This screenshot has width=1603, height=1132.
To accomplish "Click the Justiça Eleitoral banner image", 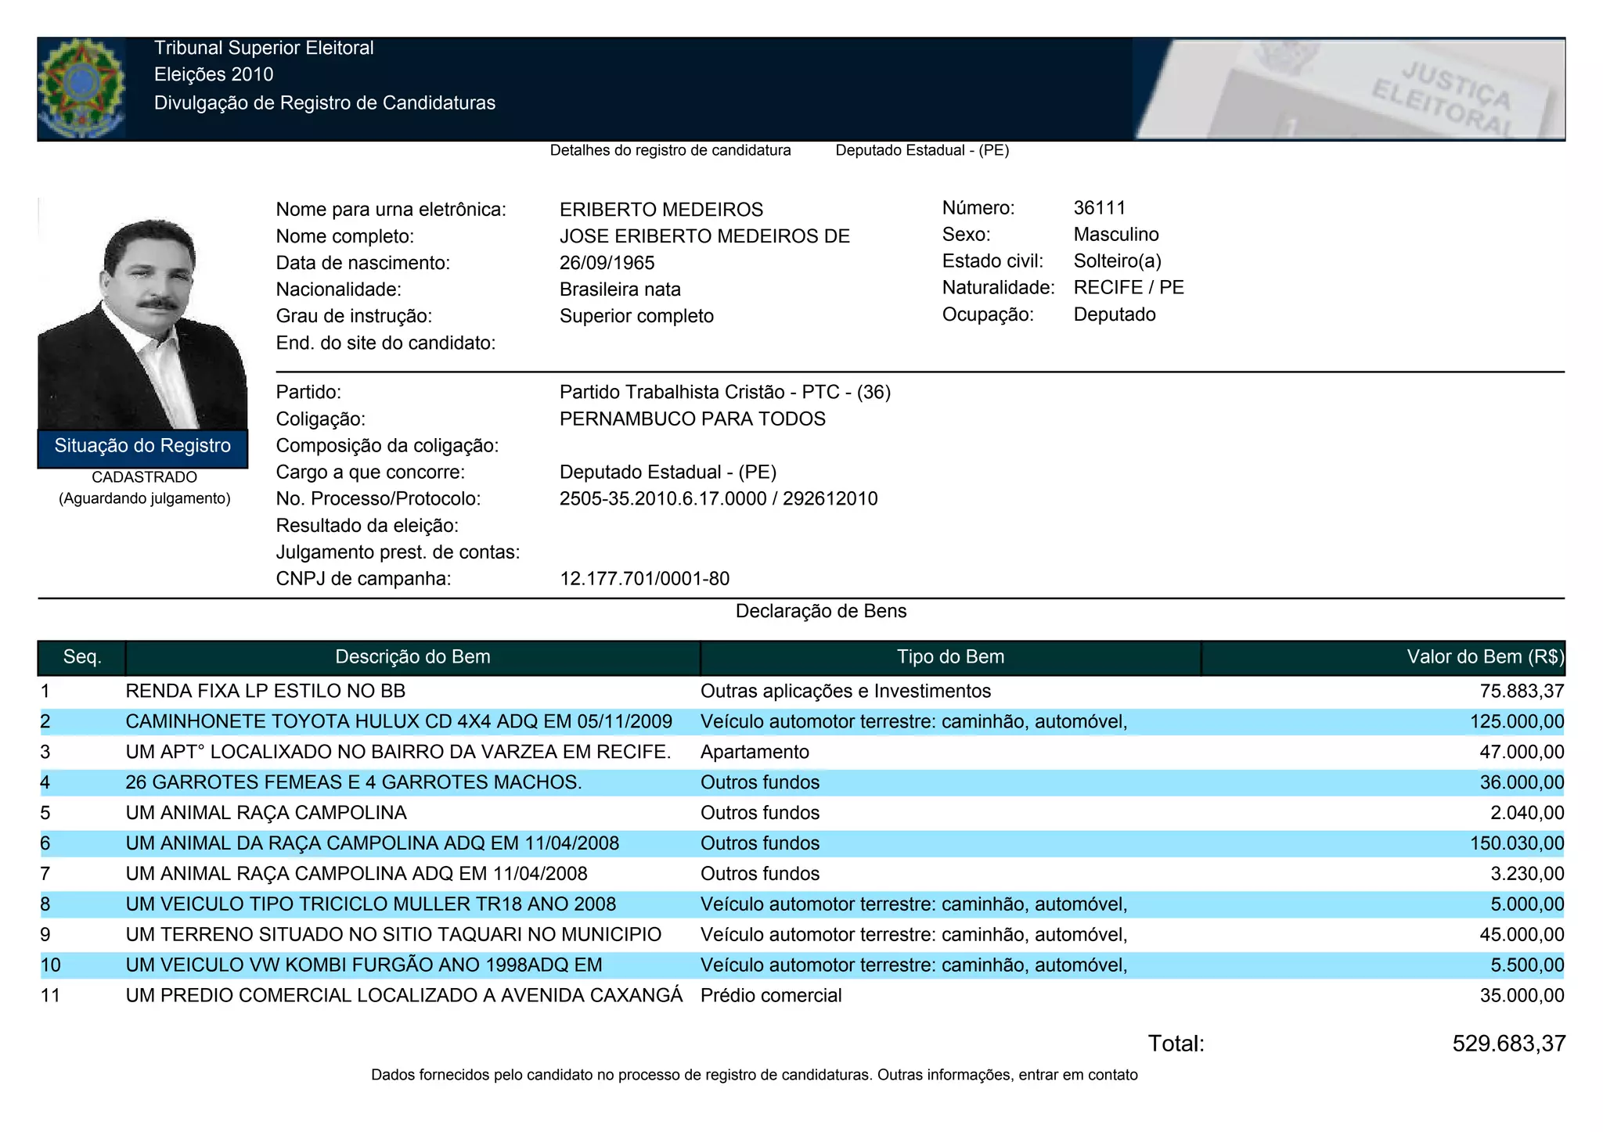I will point(1348,89).
